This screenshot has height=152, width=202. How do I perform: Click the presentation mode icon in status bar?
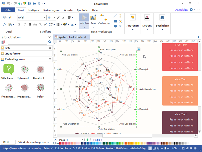click(158, 148)
